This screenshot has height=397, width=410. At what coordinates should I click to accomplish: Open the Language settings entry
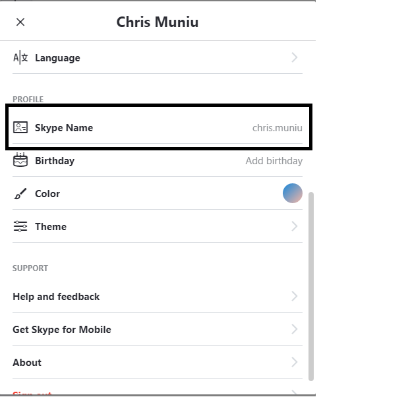57,58
